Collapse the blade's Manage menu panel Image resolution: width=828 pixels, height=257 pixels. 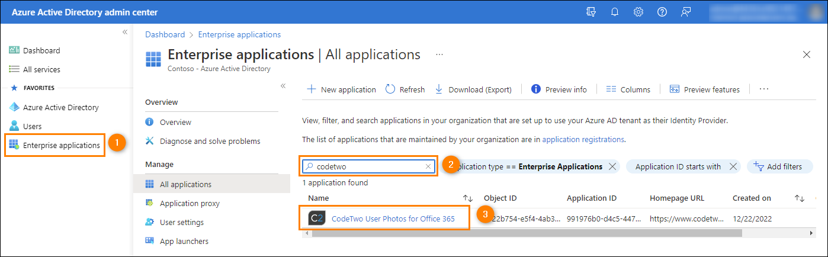[x=283, y=86]
